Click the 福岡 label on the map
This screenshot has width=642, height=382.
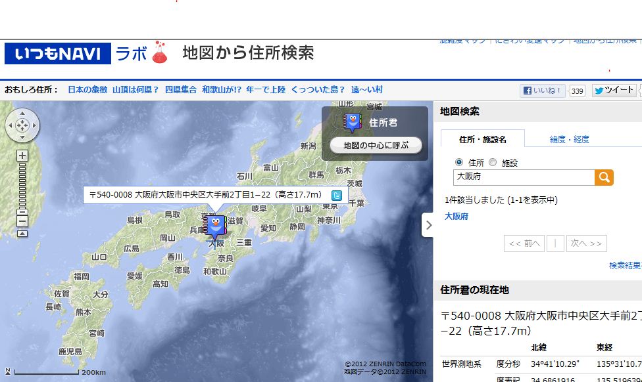82,276
